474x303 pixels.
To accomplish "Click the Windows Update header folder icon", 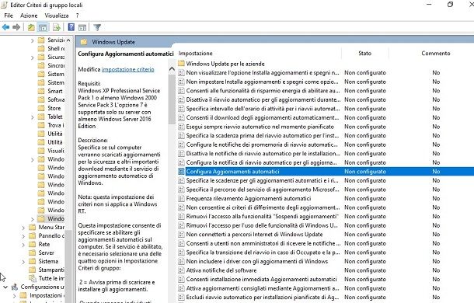I will tap(84, 42).
